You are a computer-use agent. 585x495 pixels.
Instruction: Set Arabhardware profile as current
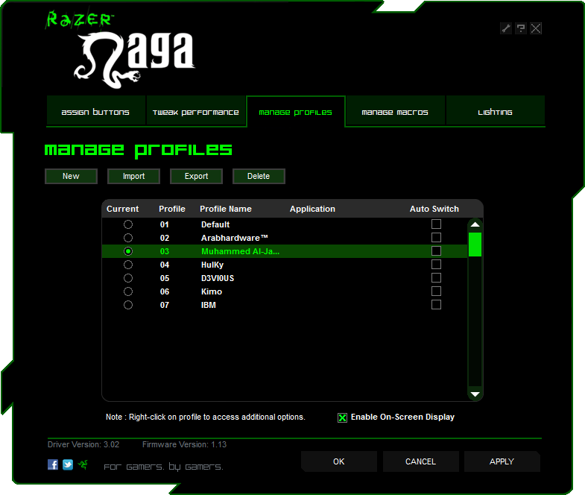128,238
